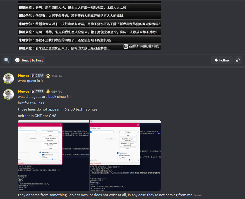245x199 pixels.
Task: Click the message "but for the lines"
Action: click(31, 103)
